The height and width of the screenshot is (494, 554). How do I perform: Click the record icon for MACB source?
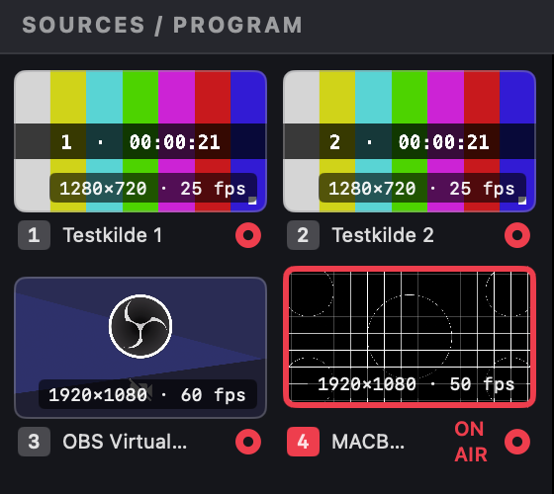pyautogui.click(x=517, y=442)
